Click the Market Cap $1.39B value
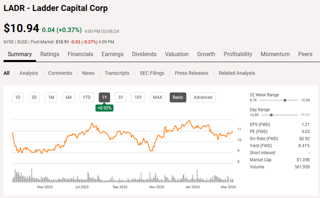Viewport: 320px width, 198px height. 303,160
